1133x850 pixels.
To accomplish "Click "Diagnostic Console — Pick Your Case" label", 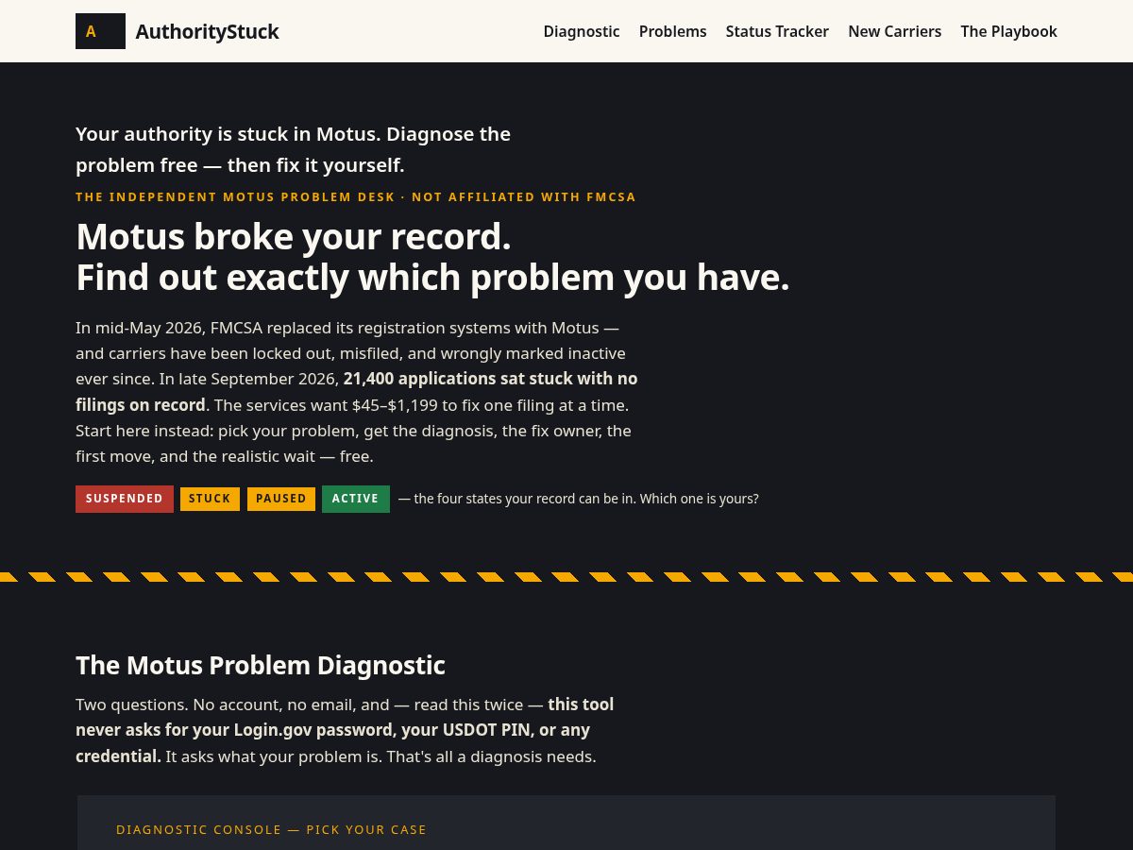I will [271, 829].
